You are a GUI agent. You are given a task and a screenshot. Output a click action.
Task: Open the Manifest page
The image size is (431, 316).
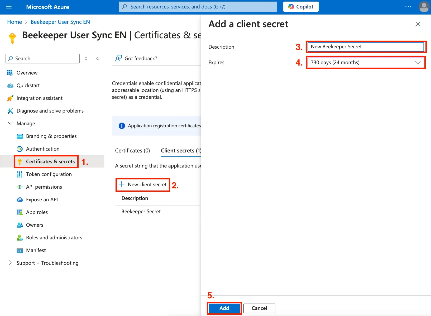click(x=36, y=250)
